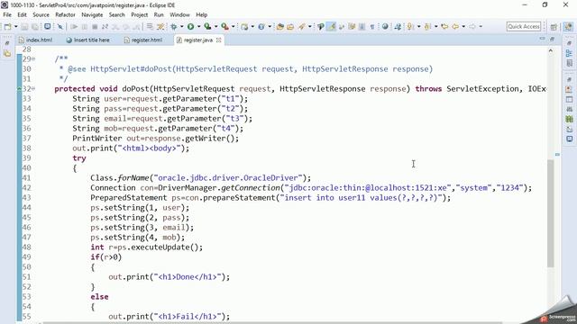This screenshot has height=324, width=577.
Task: Click the Back navigation arrow icon
Action: (x=455, y=26)
